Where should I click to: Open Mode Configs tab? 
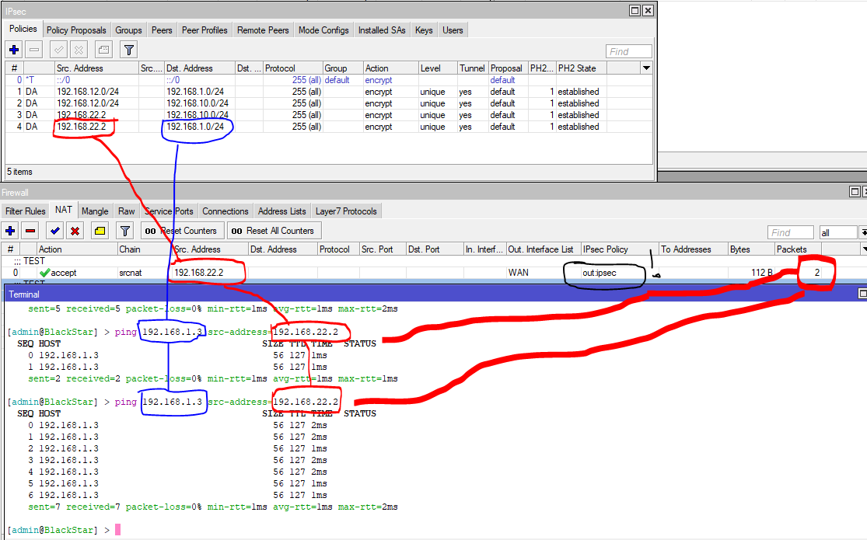point(323,30)
